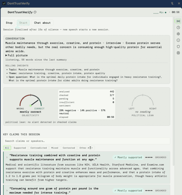Viewport: 182px width, 195px height.
Task: Select the Contradicted filter tab
Action: point(39,148)
